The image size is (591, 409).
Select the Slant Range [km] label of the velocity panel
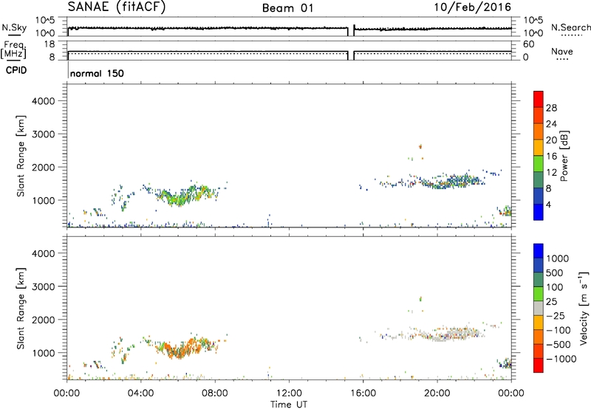pos(21,309)
